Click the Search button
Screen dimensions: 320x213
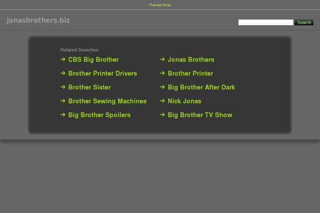click(x=304, y=22)
